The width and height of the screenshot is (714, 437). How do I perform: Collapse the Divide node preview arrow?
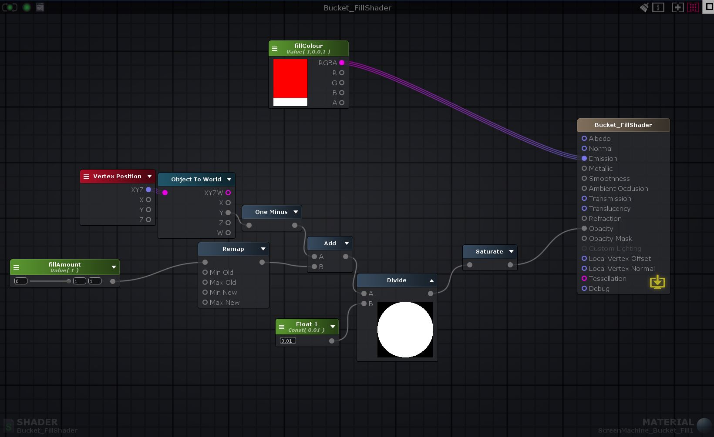(x=431, y=280)
